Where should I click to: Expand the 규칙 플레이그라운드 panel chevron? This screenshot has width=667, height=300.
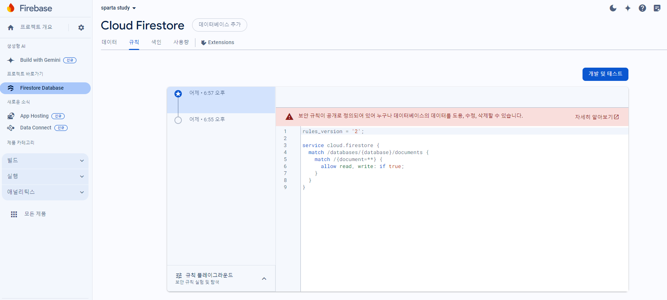coord(264,279)
